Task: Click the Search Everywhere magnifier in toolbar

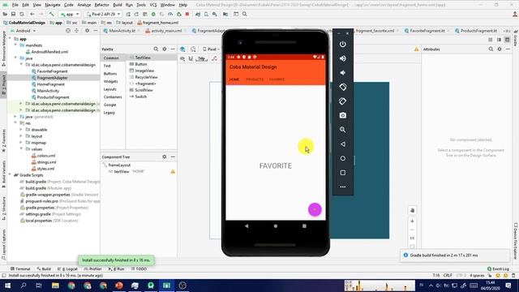Action: (x=245, y=15)
